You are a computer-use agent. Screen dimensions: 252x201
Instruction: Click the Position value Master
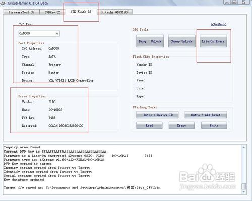[54, 73]
